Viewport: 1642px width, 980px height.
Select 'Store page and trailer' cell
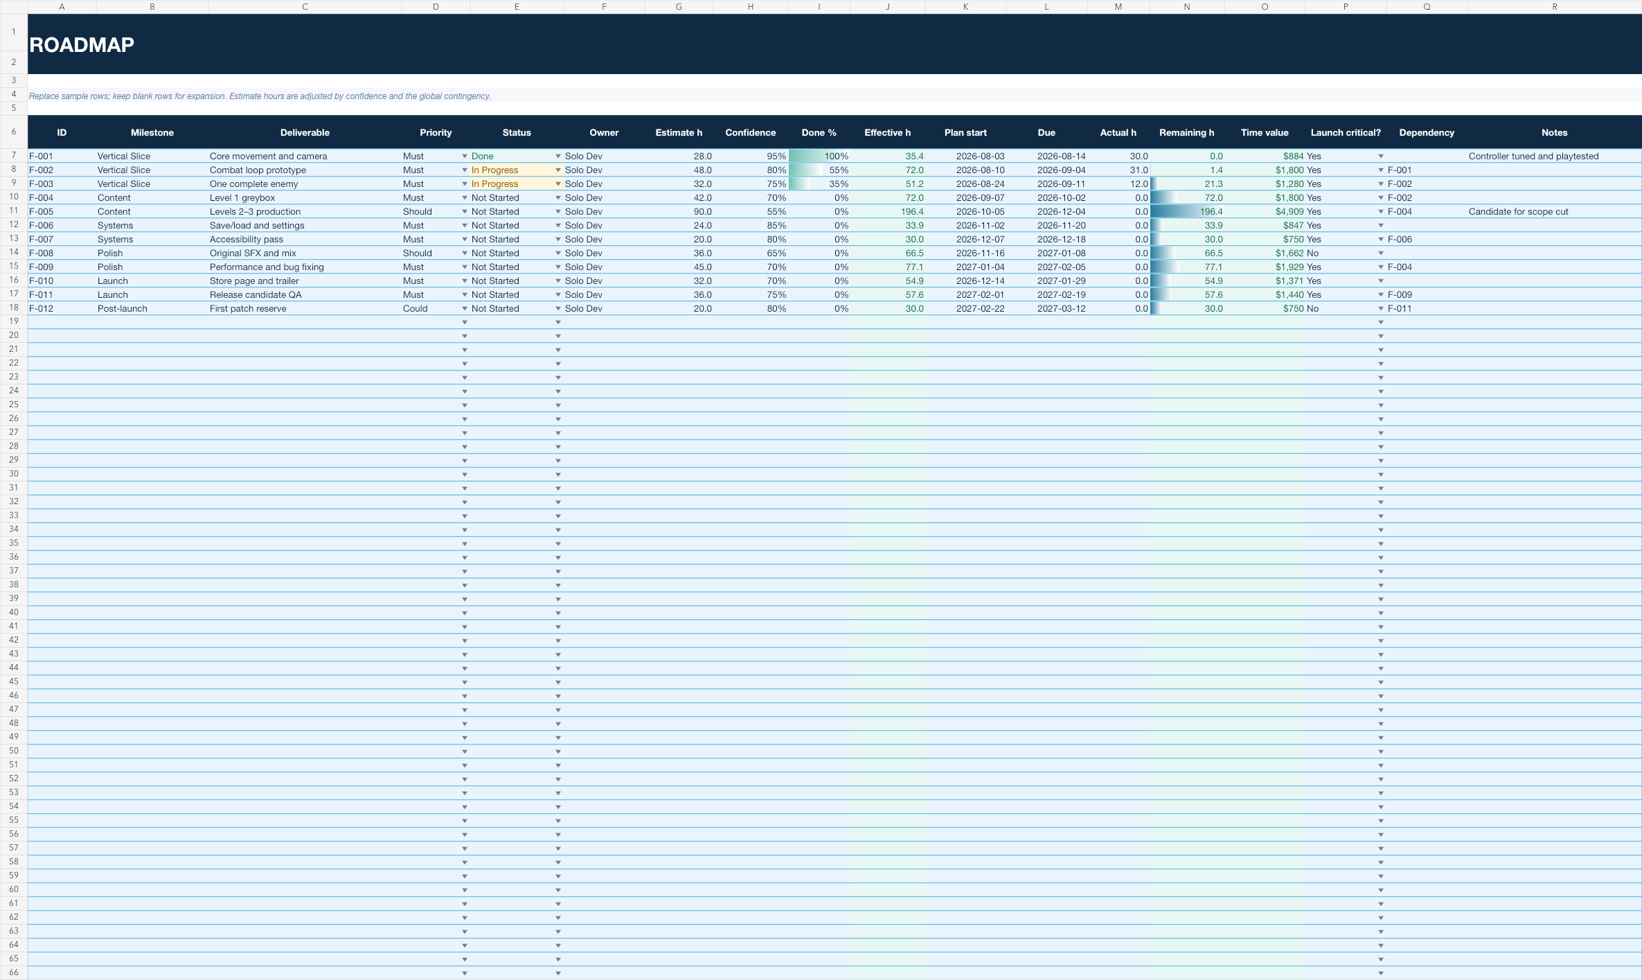coord(305,281)
